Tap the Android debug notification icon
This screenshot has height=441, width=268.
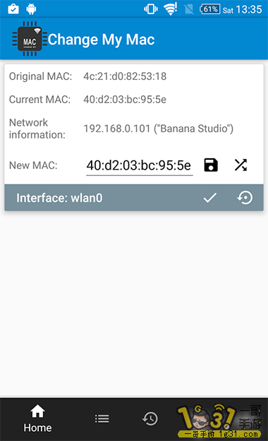click(x=31, y=9)
